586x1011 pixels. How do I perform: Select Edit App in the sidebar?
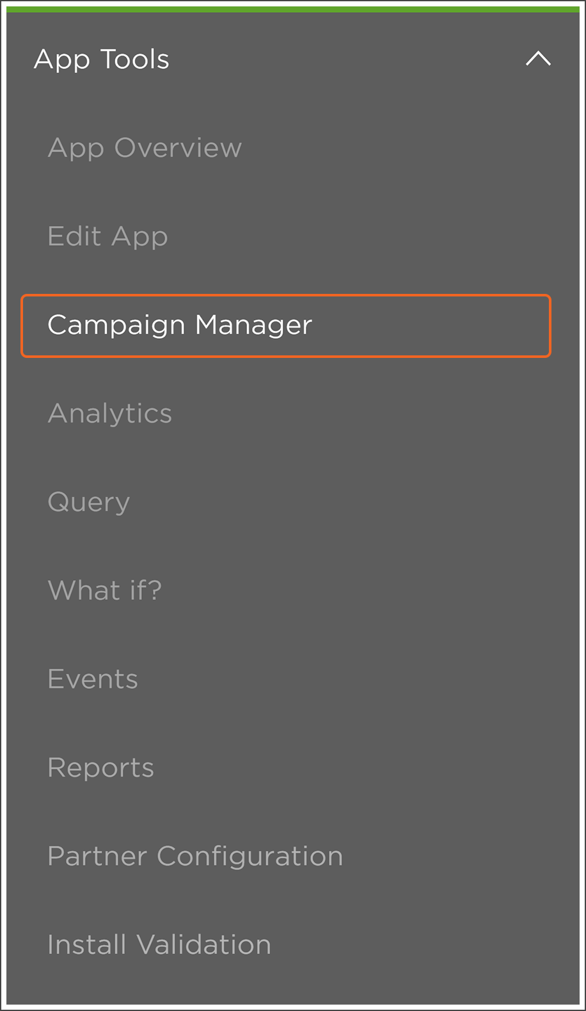point(107,236)
